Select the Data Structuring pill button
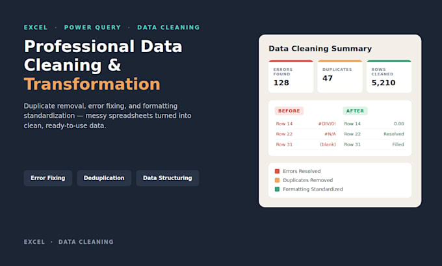Image resolution: width=442 pixels, height=266 pixels. point(168,178)
